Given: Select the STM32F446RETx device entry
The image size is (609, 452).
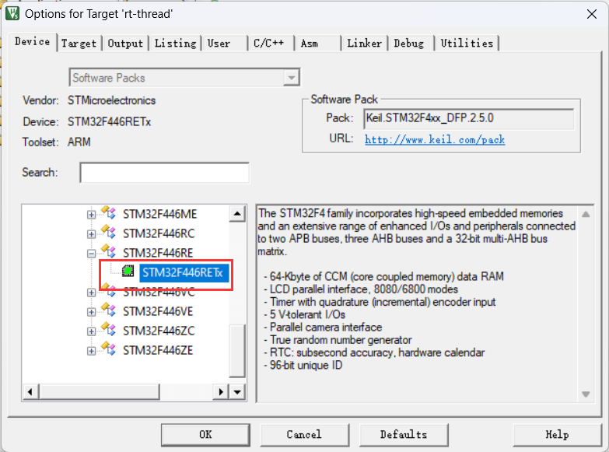Looking at the screenshot, I should point(183,273).
